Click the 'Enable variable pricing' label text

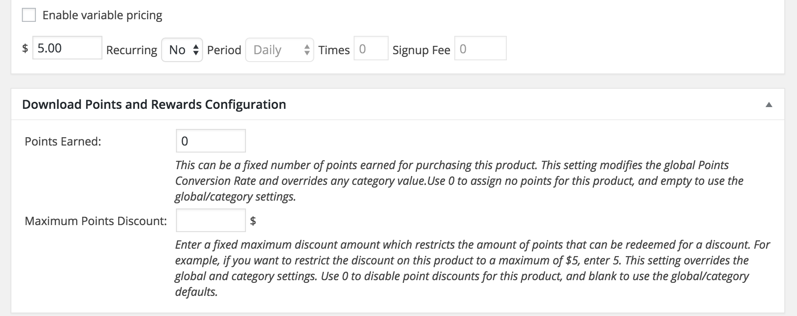[102, 15]
